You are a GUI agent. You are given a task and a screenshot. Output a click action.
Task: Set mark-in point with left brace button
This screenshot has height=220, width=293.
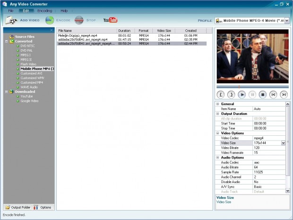[221, 95]
